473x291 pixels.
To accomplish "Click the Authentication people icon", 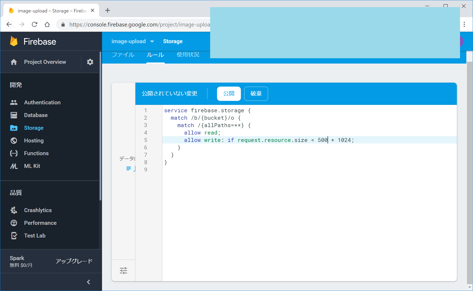I will (x=14, y=102).
